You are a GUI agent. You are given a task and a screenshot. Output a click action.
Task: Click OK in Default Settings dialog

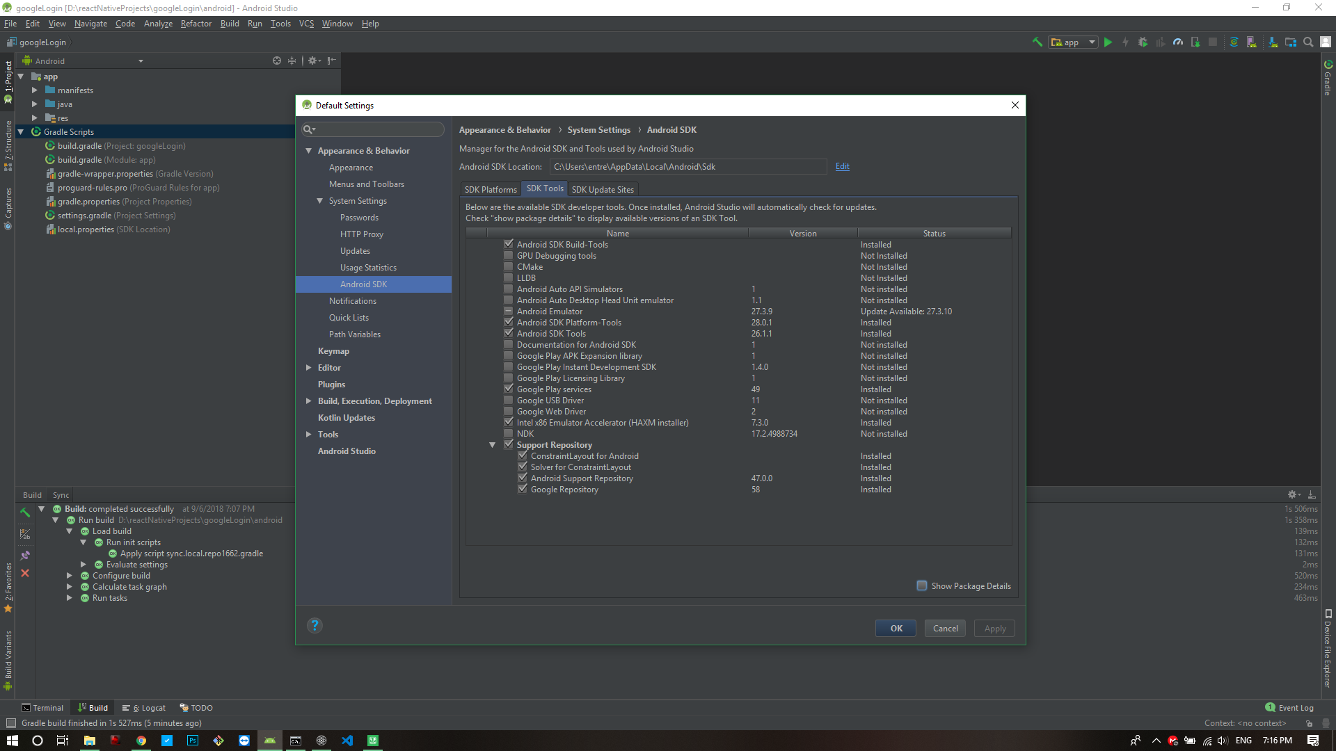pyautogui.click(x=896, y=628)
